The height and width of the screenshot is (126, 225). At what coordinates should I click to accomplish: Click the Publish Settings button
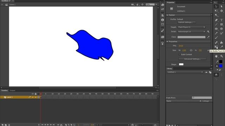[x=187, y=22]
